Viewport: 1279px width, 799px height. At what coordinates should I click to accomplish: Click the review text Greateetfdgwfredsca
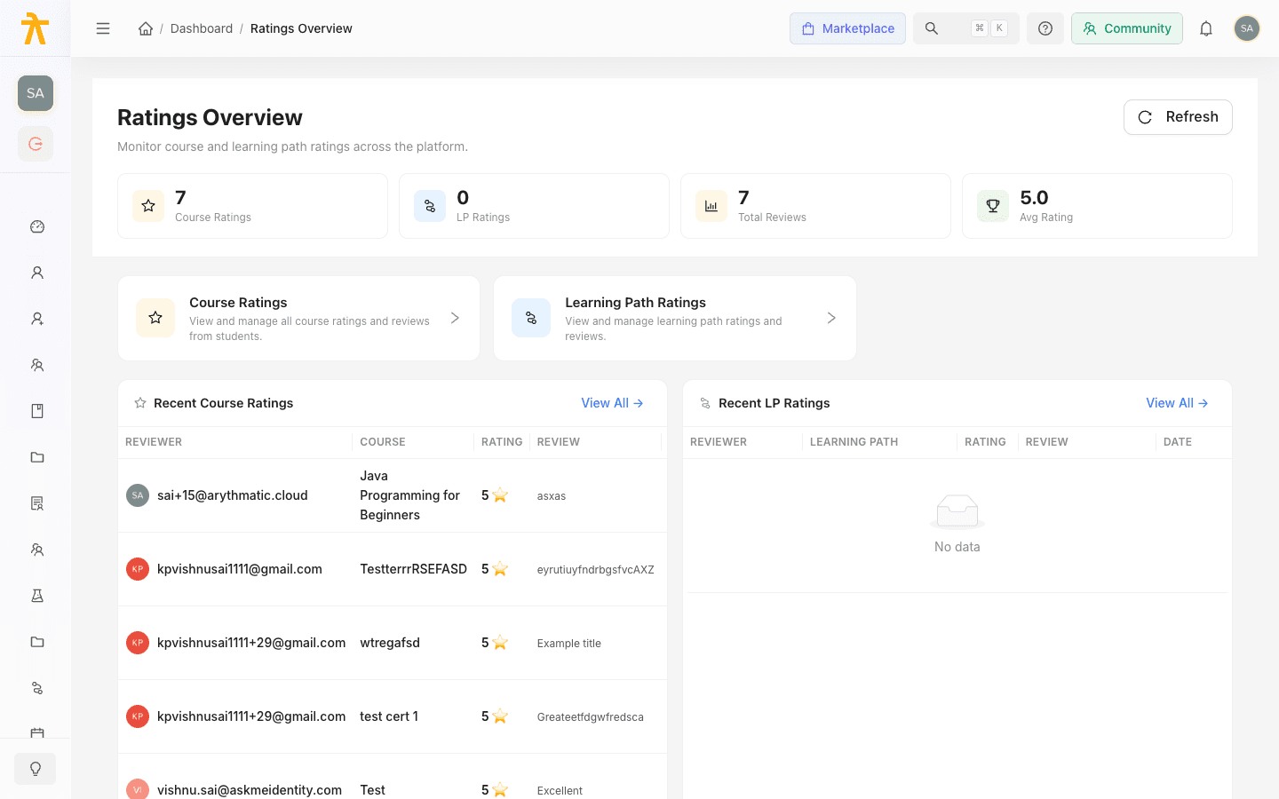tap(591, 717)
